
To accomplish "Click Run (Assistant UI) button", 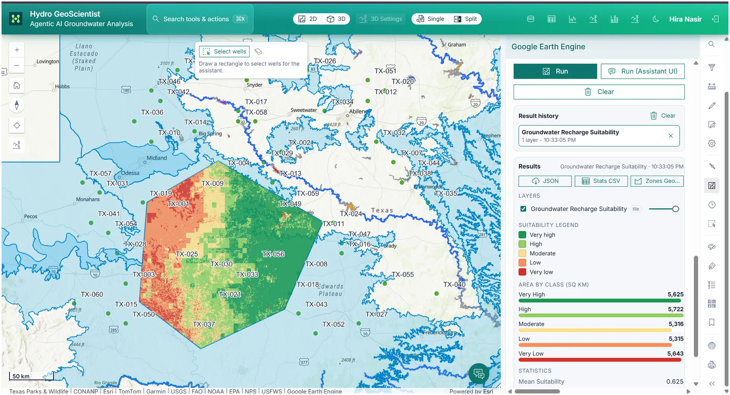I will pyautogui.click(x=643, y=71).
